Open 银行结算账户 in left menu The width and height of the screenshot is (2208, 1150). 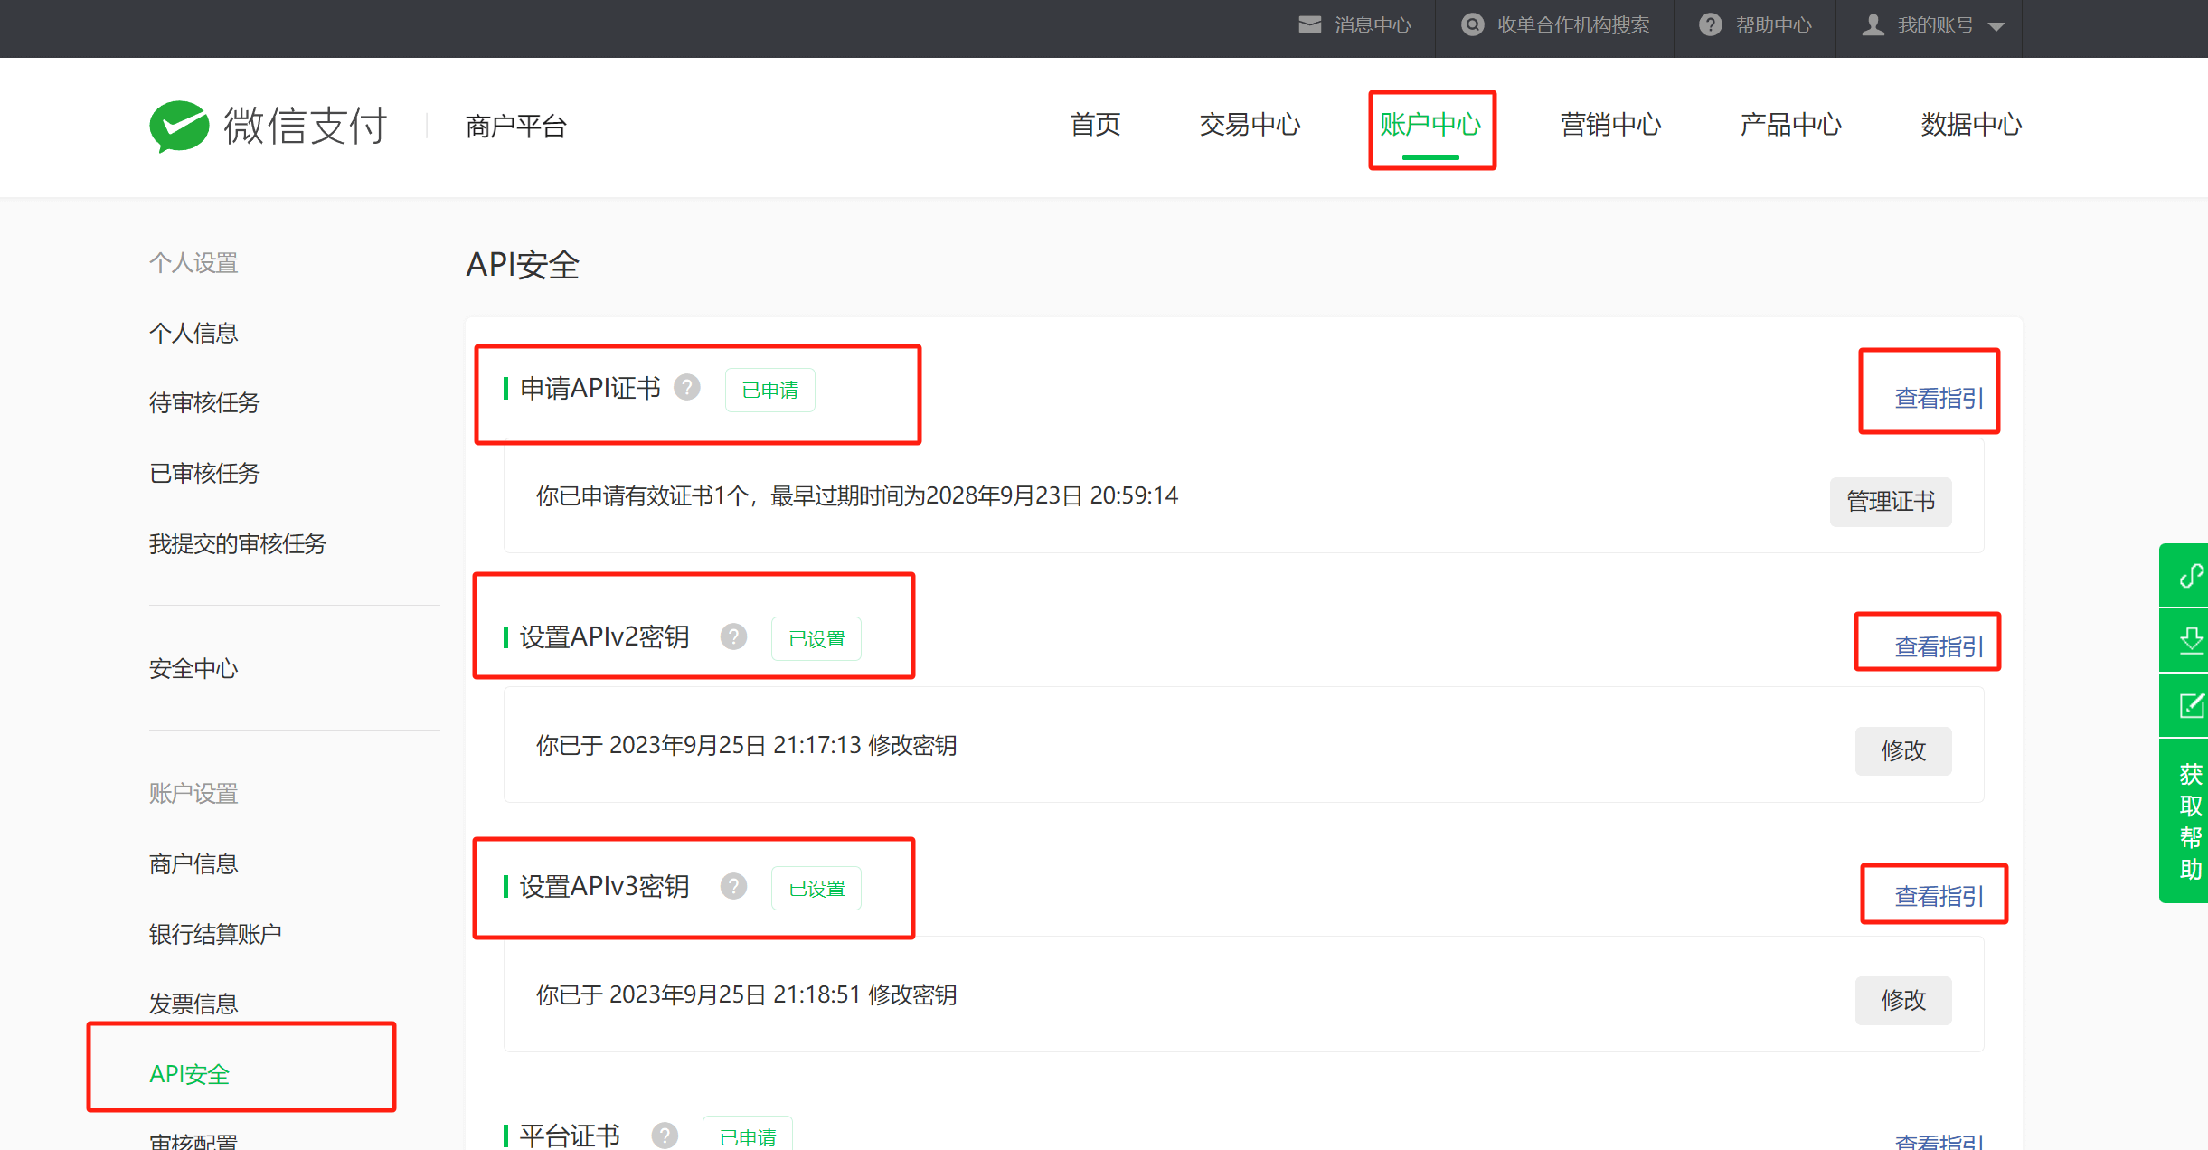click(x=215, y=934)
